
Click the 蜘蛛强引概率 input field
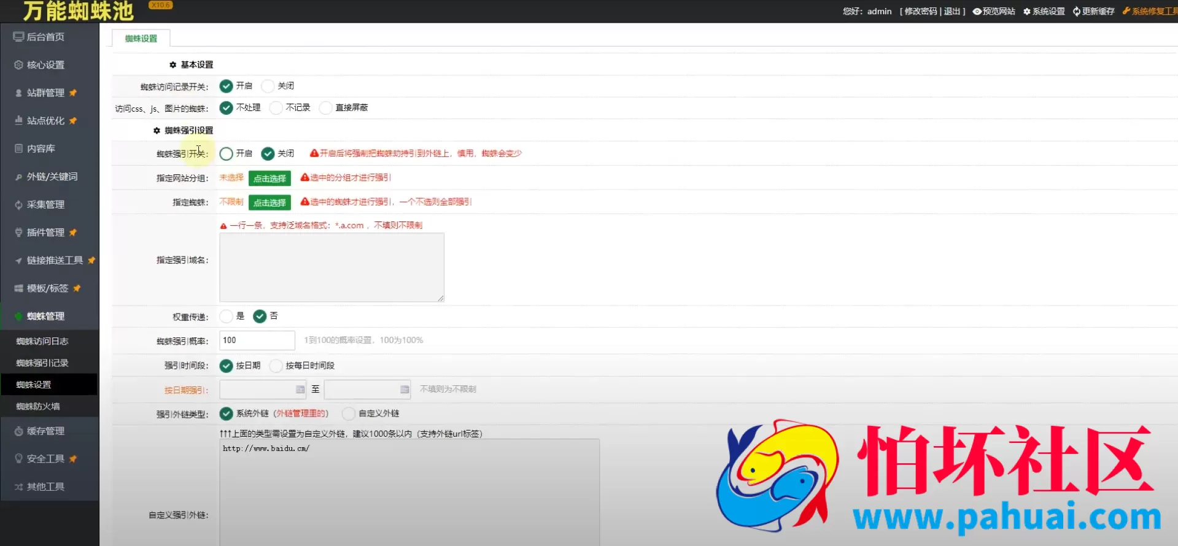pyautogui.click(x=257, y=340)
